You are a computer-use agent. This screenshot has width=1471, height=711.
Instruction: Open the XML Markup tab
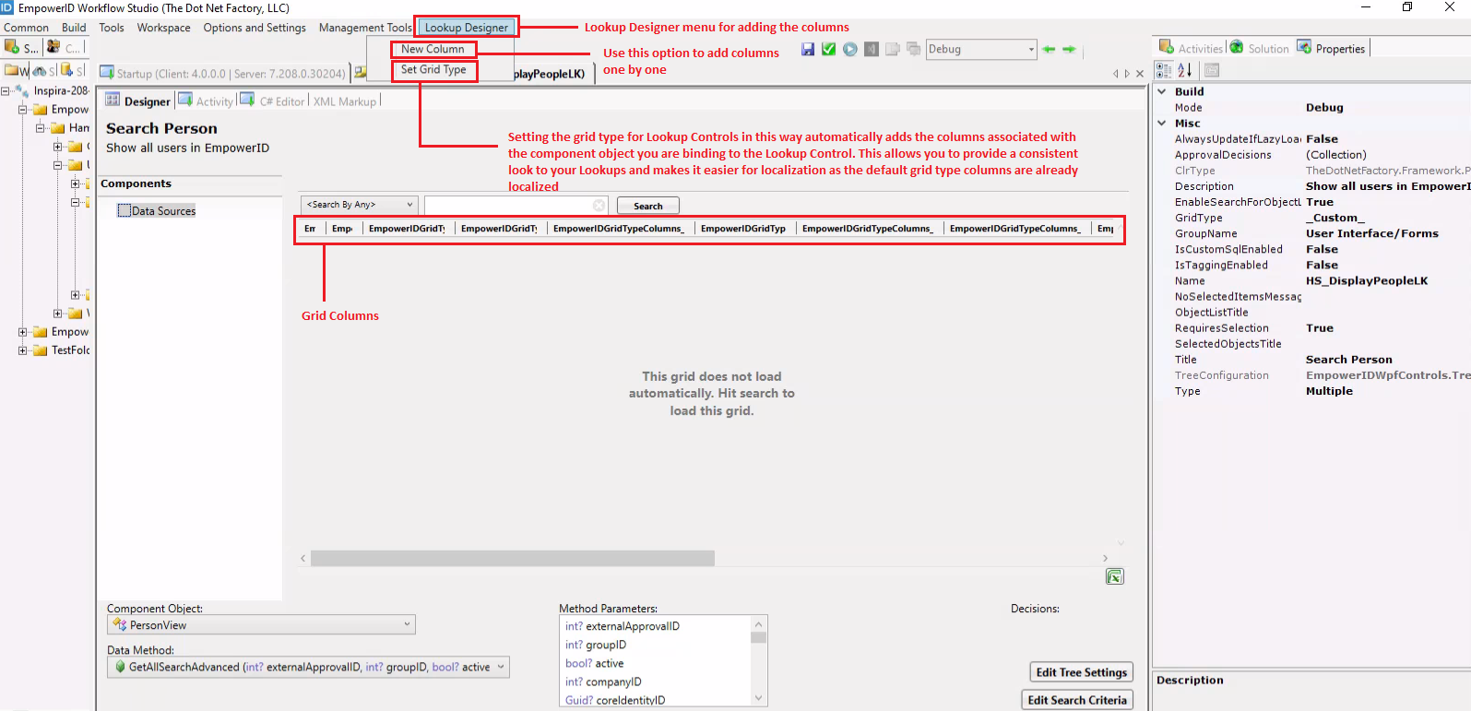click(x=345, y=101)
